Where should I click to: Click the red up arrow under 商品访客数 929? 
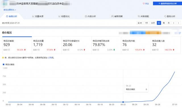[25, 50]
